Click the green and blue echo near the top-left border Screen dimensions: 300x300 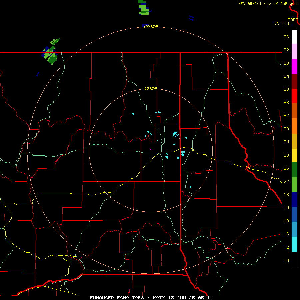pyautogui.click(x=50, y=52)
